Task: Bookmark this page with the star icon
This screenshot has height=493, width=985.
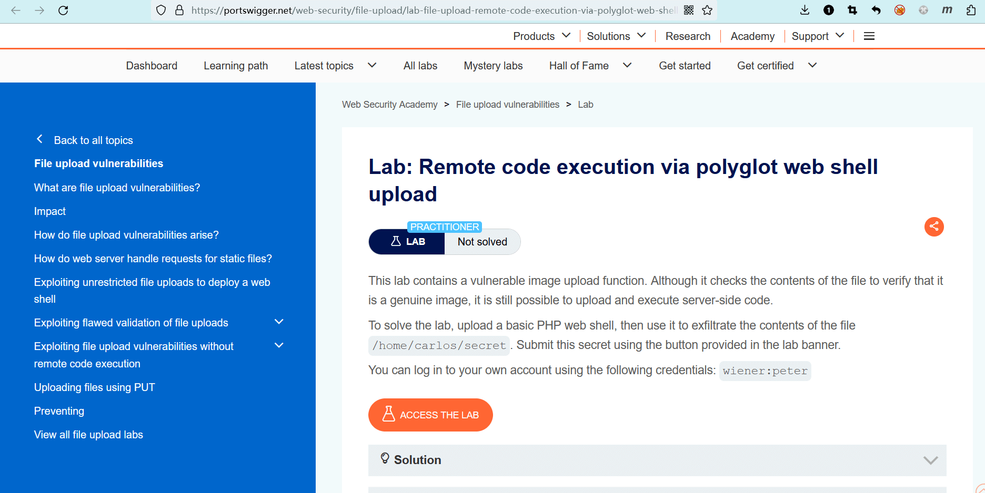Action: 707,11
